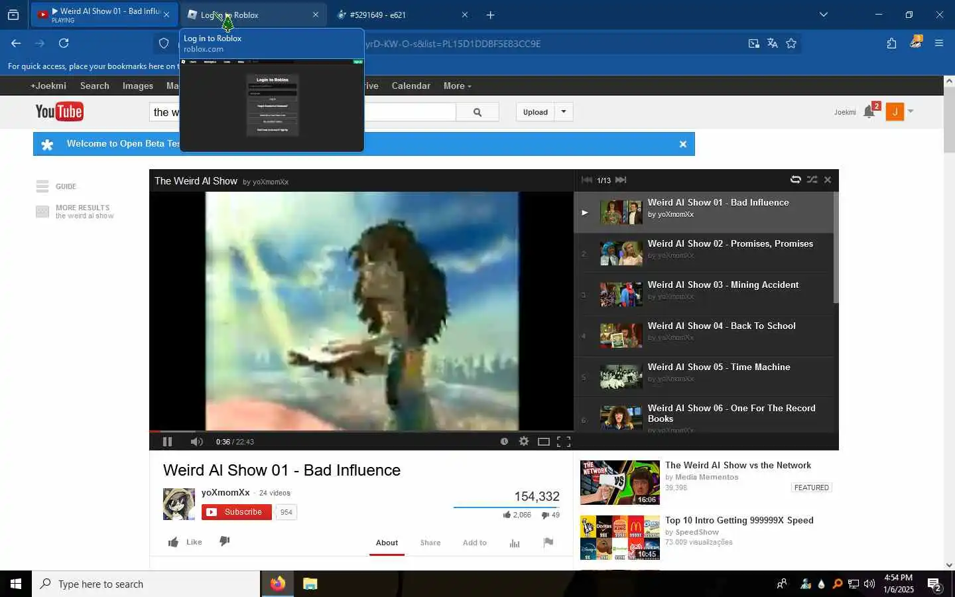Open Upload options dropdown arrow
The image size is (955, 597).
pyautogui.click(x=564, y=111)
